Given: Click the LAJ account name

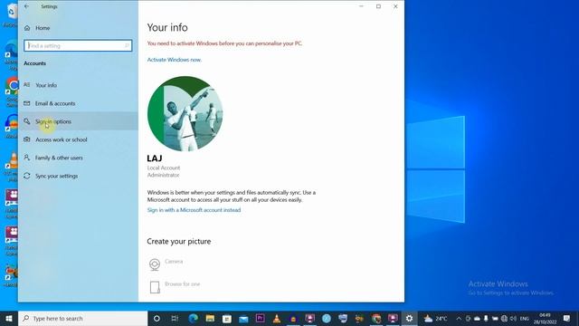Looking at the screenshot, I should pos(155,158).
